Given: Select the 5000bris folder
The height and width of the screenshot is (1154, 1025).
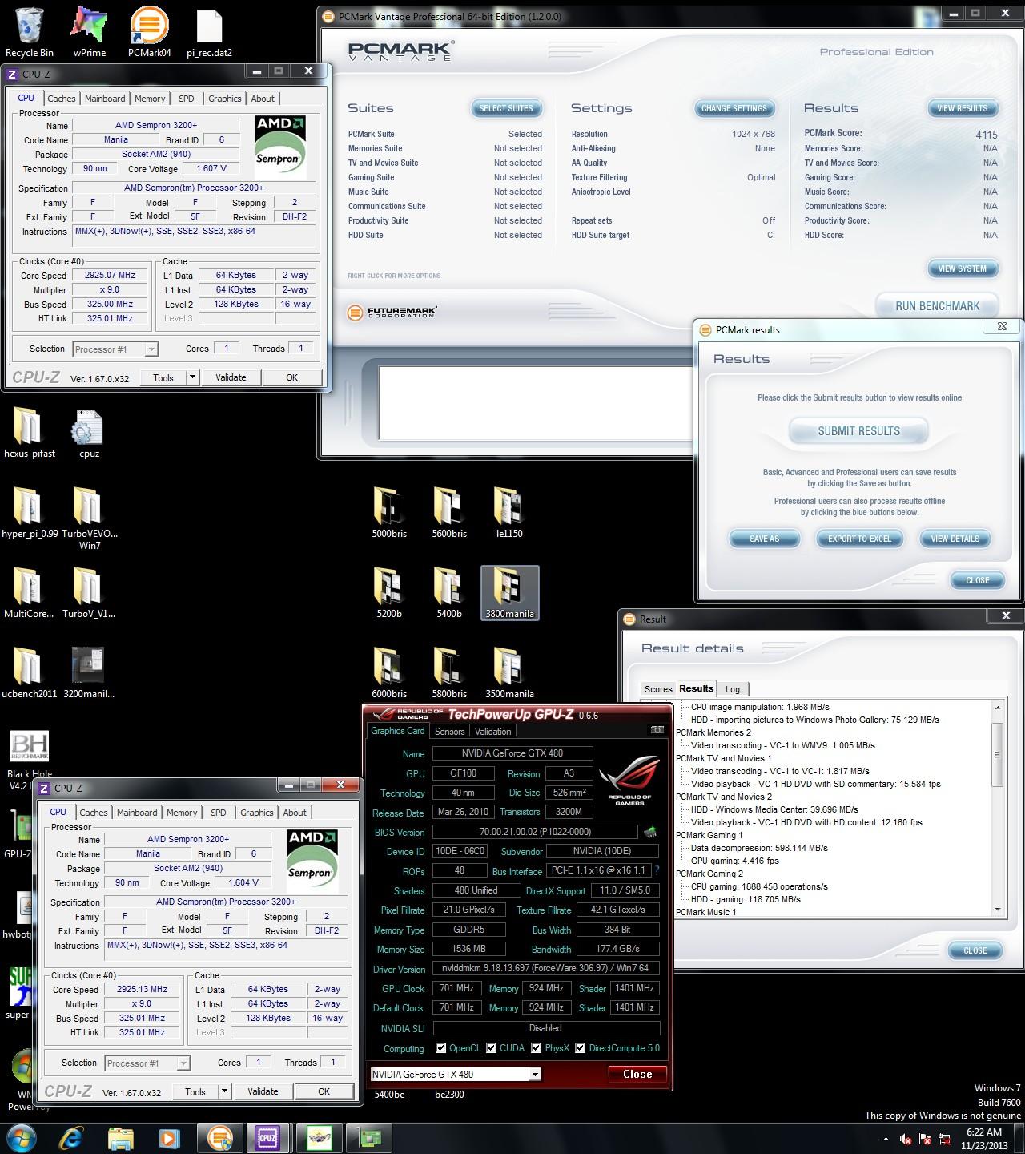Looking at the screenshot, I should (x=389, y=513).
